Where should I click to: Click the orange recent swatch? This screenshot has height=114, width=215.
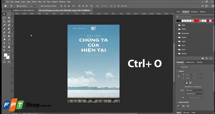(193, 21)
